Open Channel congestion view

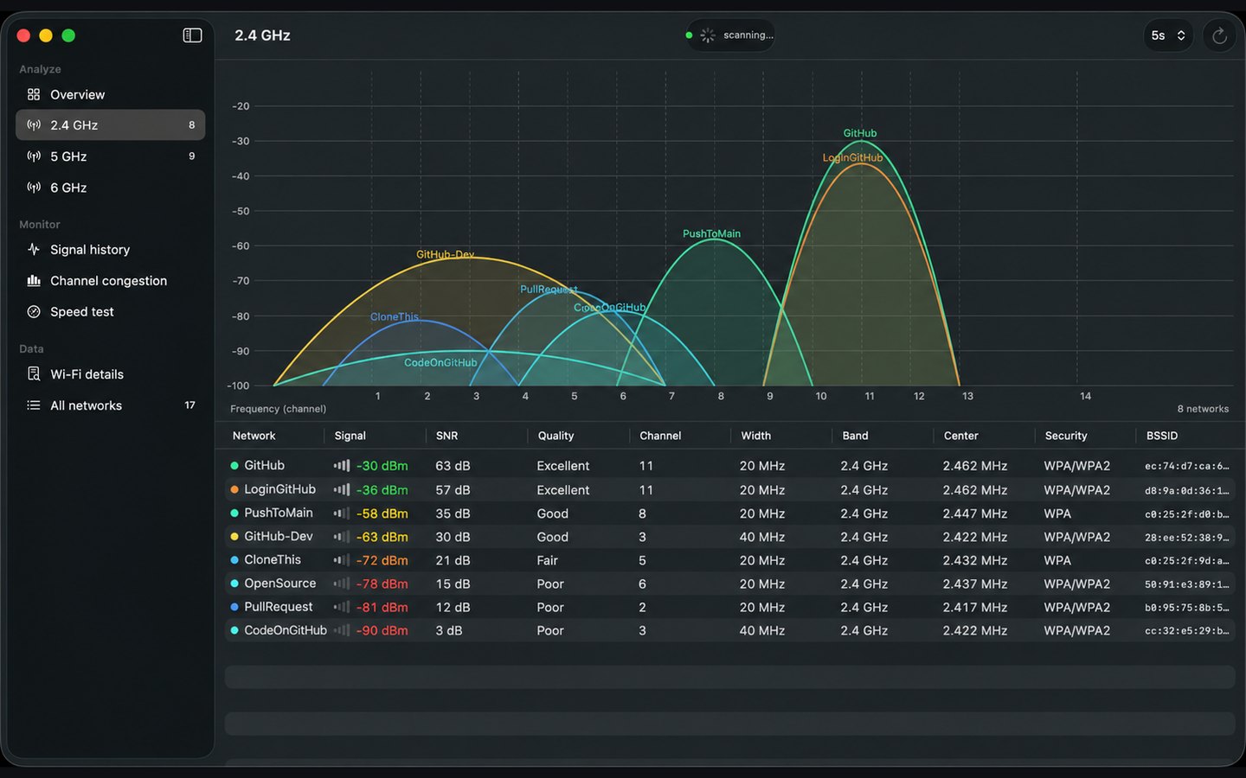click(x=111, y=281)
